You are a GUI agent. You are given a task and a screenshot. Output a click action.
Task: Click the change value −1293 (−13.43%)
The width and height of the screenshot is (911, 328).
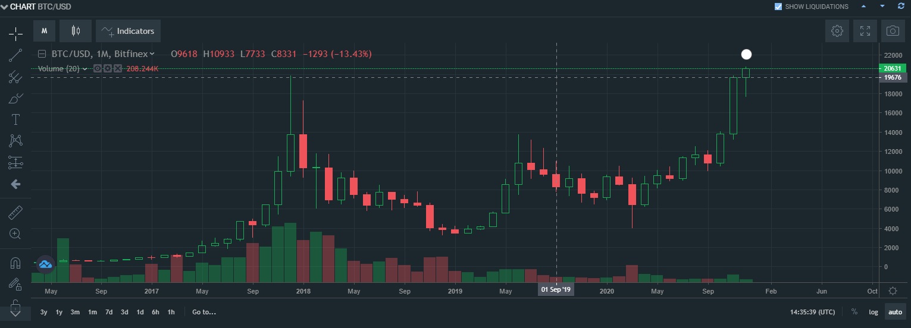pyautogui.click(x=337, y=54)
